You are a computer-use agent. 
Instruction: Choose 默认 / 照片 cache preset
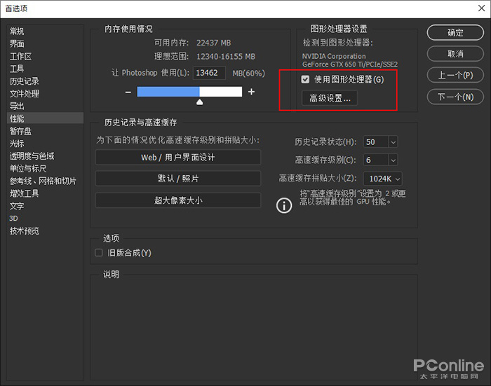[178, 179]
